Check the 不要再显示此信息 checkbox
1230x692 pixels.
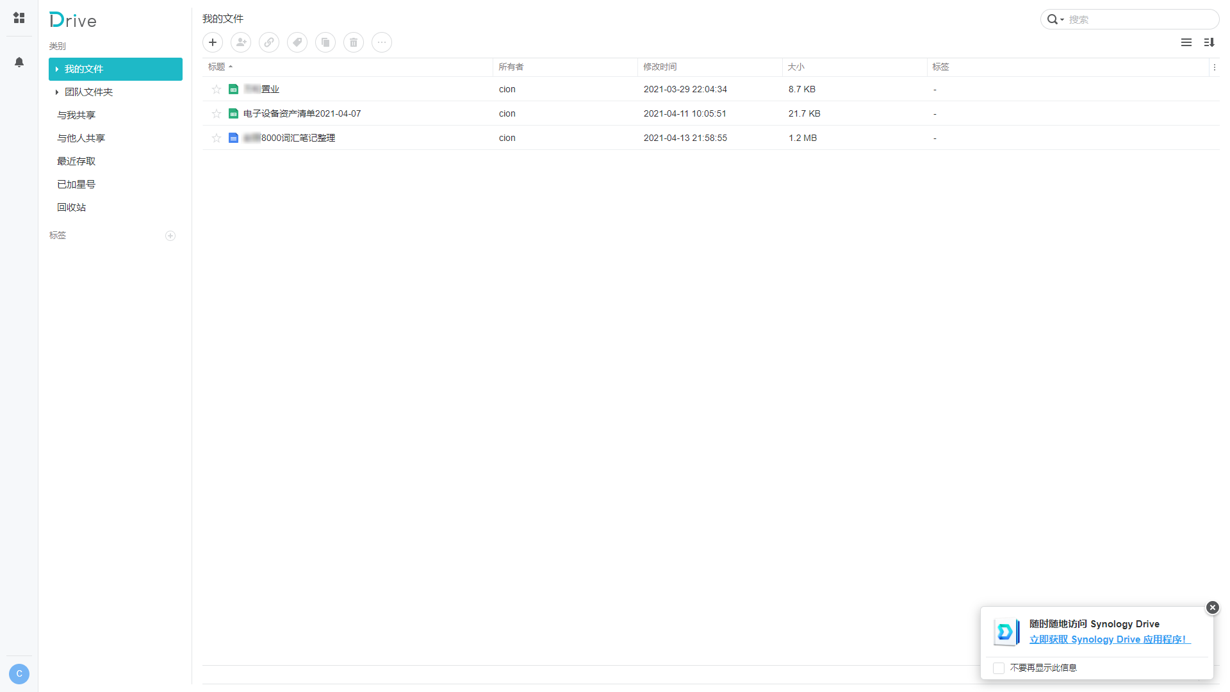[999, 668]
